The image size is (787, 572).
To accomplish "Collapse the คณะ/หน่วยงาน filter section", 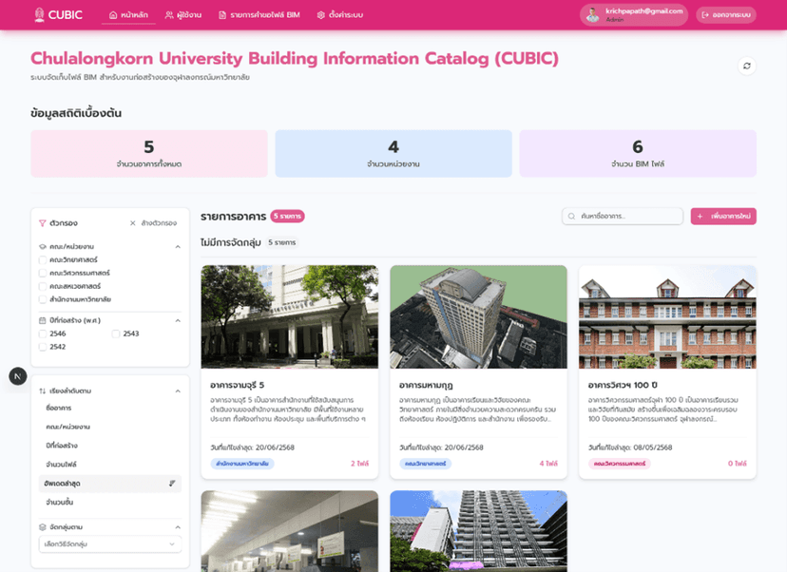I will [178, 247].
